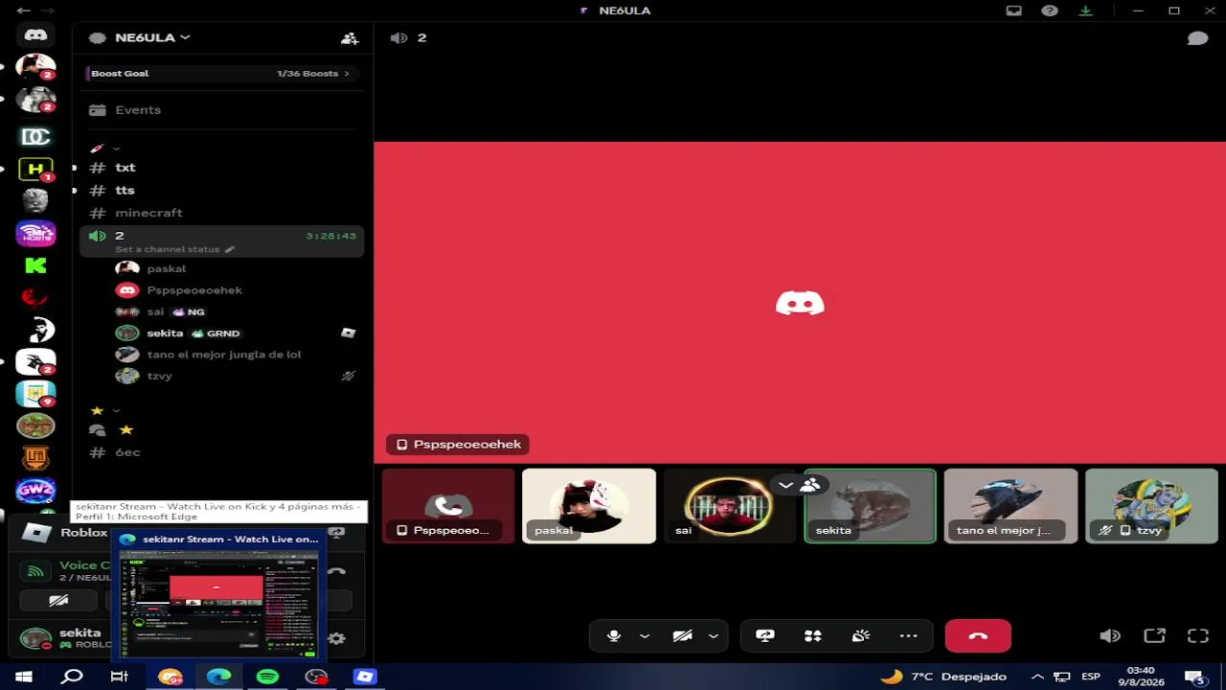Expand the star category chevron
Screen dimensions: 1226x690
[x=116, y=410]
